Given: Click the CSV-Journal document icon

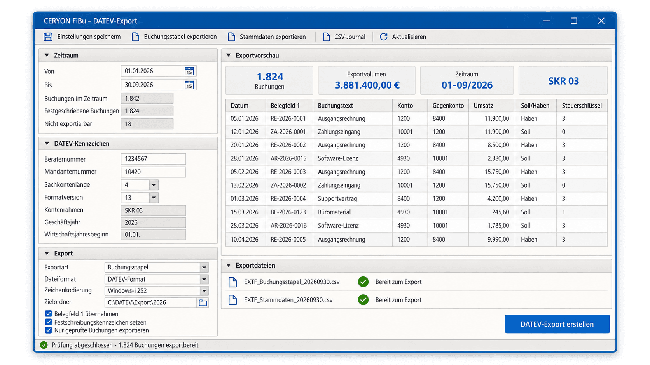Looking at the screenshot, I should [x=326, y=37].
